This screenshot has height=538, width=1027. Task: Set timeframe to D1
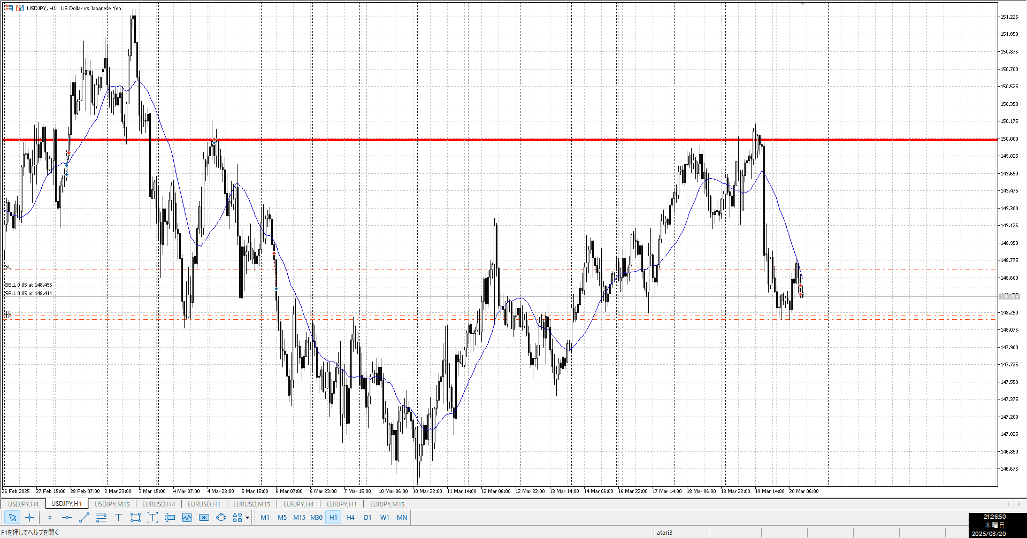click(x=367, y=517)
